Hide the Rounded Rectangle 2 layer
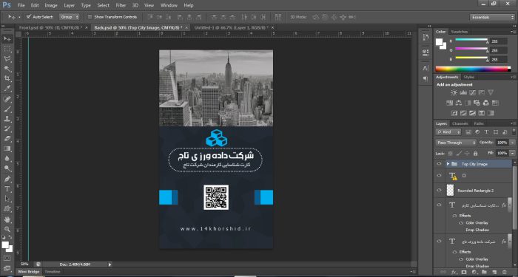This screenshot has height=277, width=518. [x=439, y=191]
